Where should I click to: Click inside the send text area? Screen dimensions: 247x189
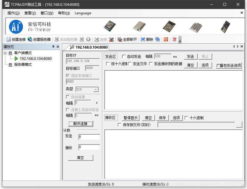click(173, 90)
